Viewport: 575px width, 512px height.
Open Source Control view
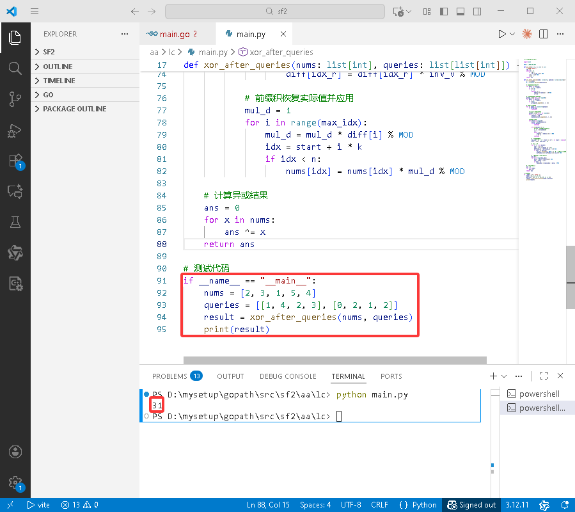point(15,99)
